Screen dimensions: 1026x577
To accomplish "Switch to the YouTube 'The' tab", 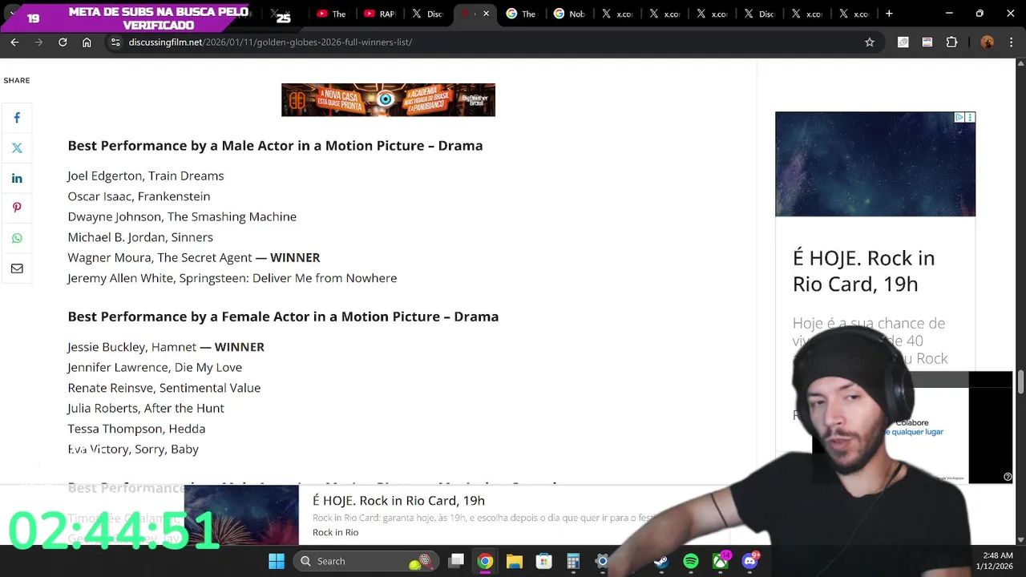I will tap(332, 14).
